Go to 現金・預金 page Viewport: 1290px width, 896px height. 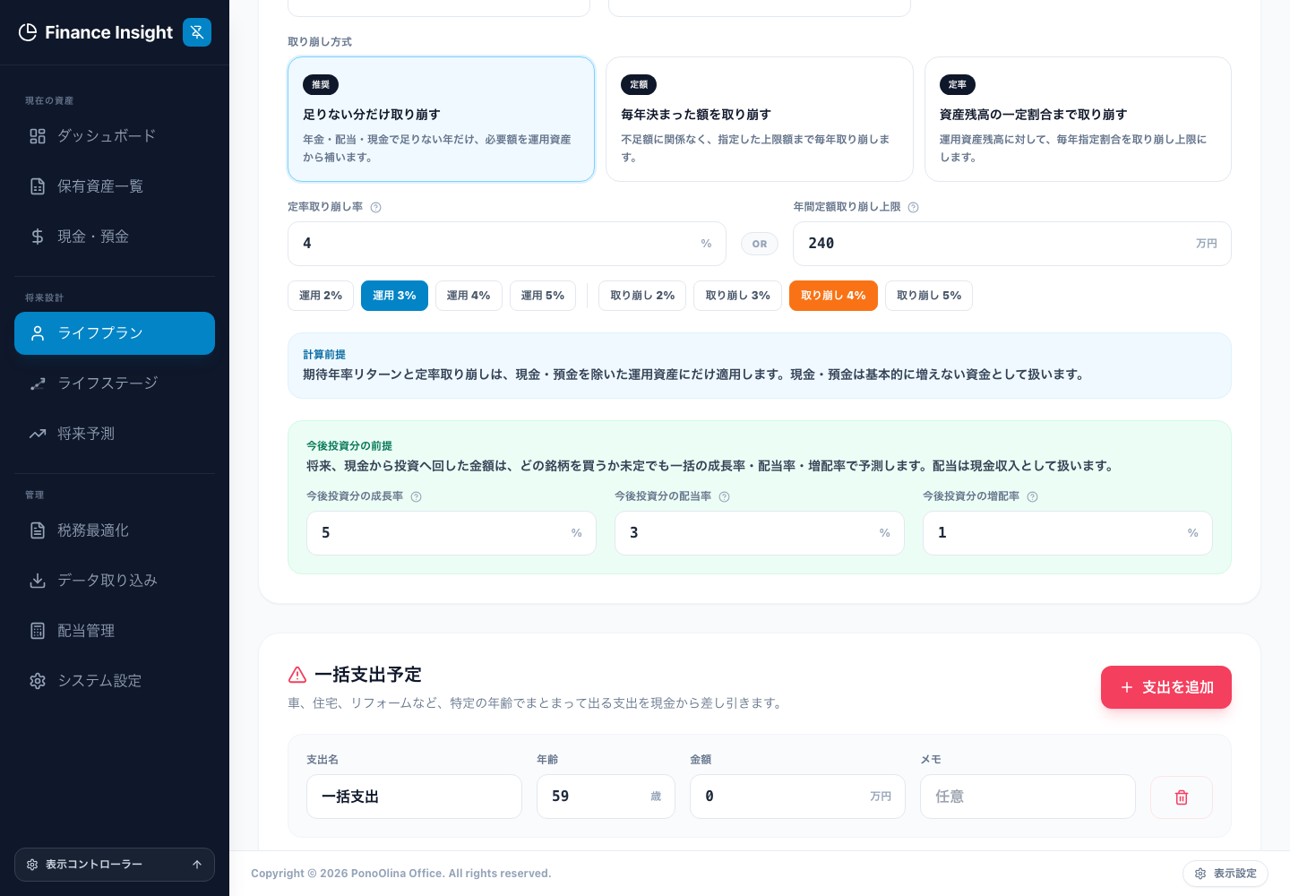pyautogui.click(x=115, y=237)
